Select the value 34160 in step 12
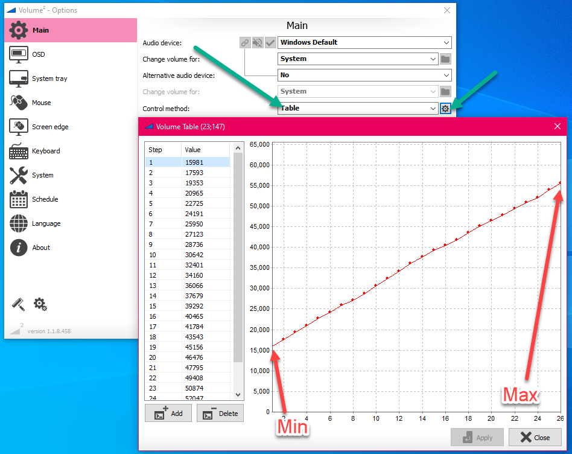572x454 pixels. pos(194,275)
